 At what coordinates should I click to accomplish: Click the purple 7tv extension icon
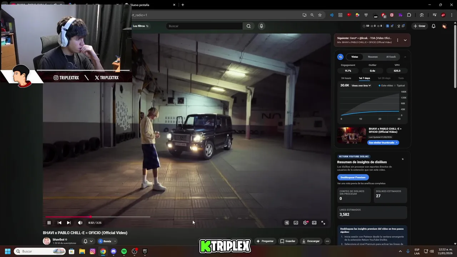click(400, 15)
